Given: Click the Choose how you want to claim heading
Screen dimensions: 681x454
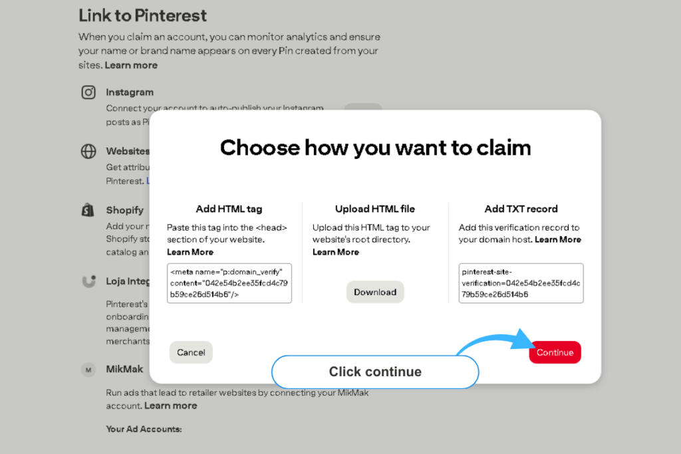Looking at the screenshot, I should (375, 148).
